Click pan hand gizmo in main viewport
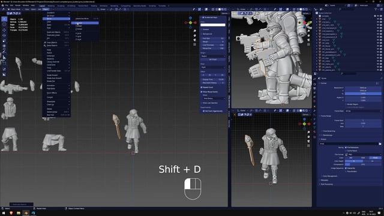 pyautogui.click(x=194, y=35)
